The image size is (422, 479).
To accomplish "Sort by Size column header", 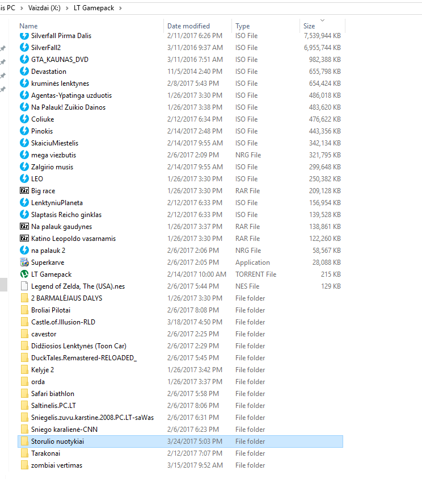I will point(309,26).
